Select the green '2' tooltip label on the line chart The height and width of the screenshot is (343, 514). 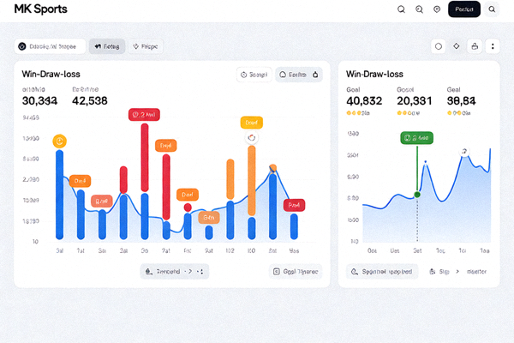tap(416, 138)
